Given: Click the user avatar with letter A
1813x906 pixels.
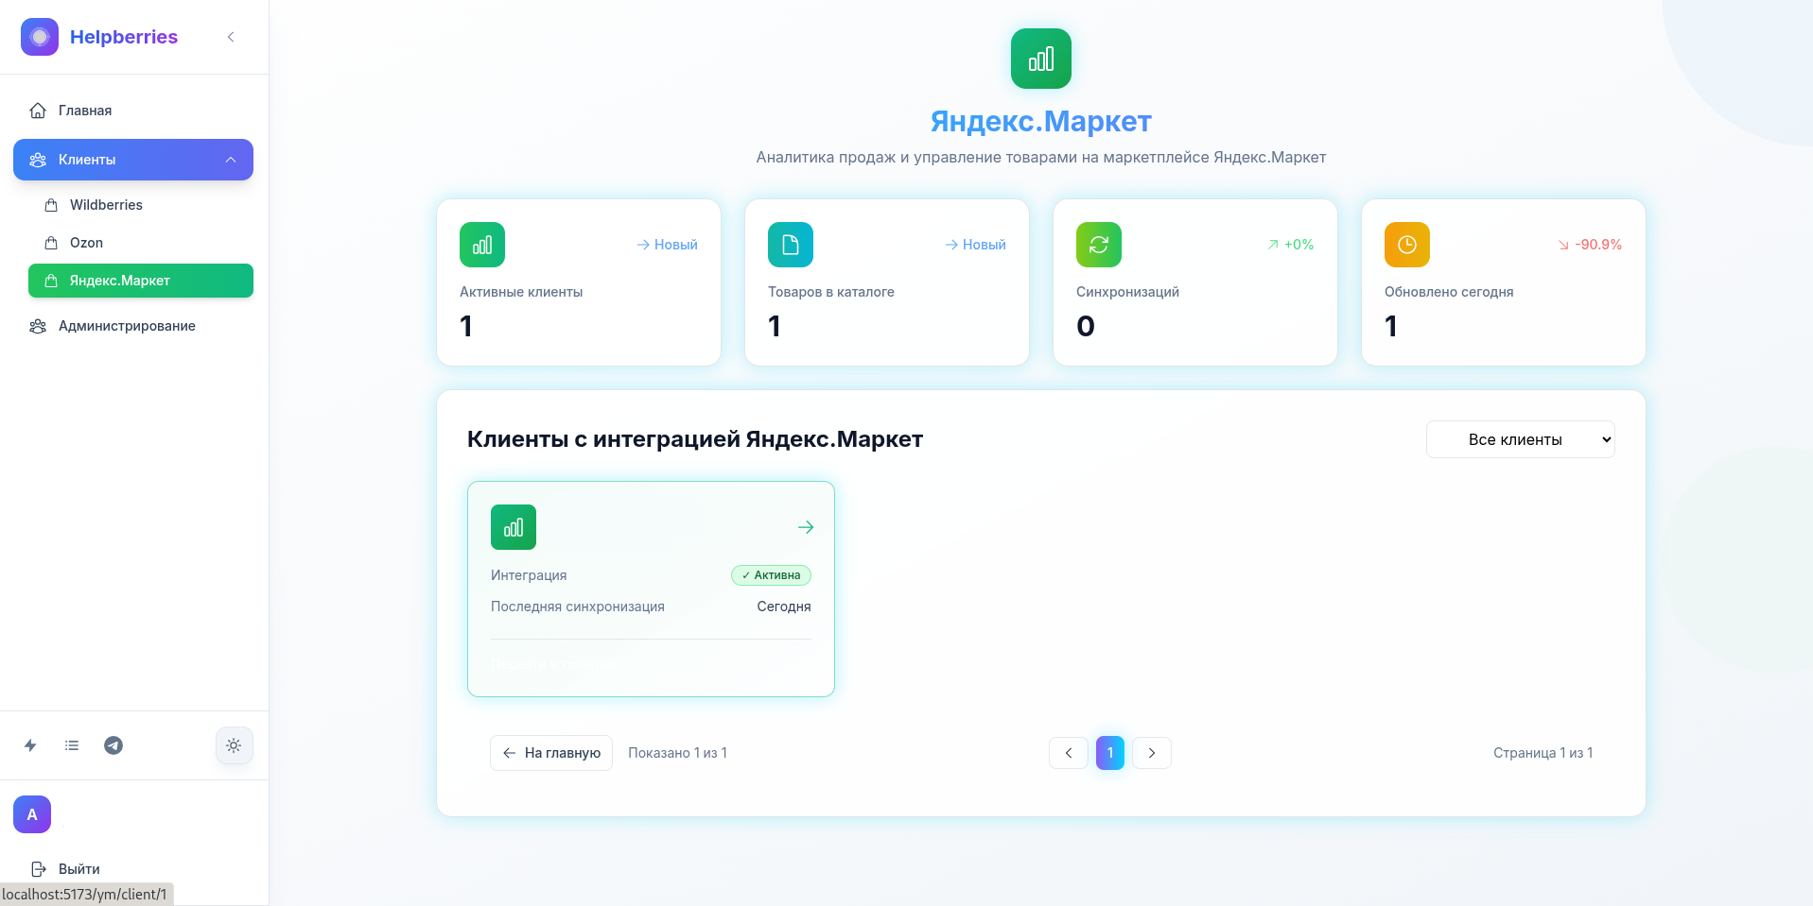Looking at the screenshot, I should point(32,814).
